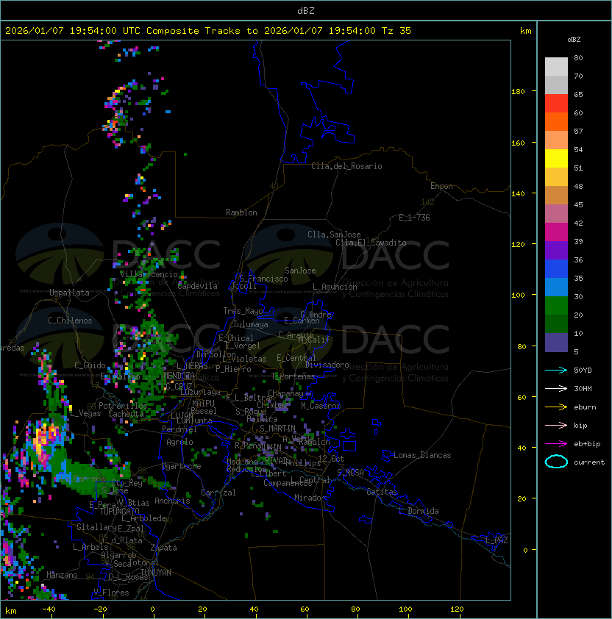The width and height of the screenshot is (612, 619).
Task: Click the '180' tick on vertical km axis
Action: tap(518, 92)
